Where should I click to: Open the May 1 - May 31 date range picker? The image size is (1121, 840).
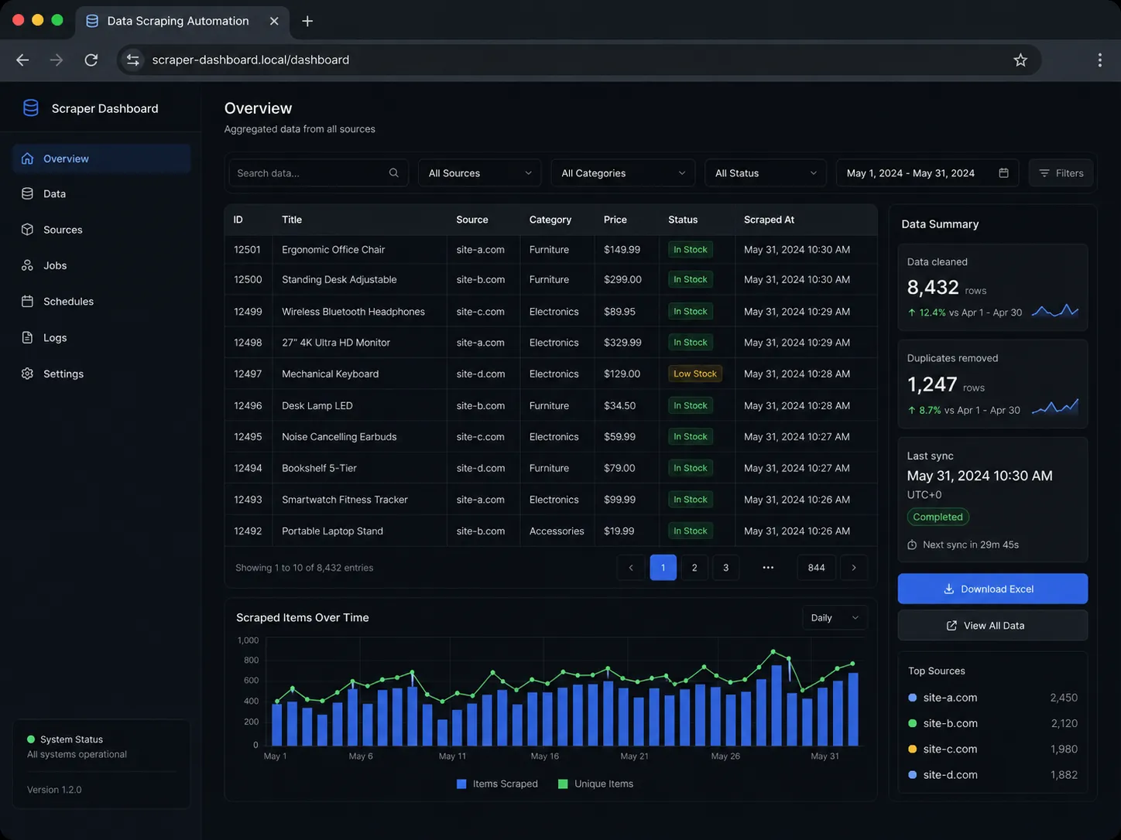927,173
